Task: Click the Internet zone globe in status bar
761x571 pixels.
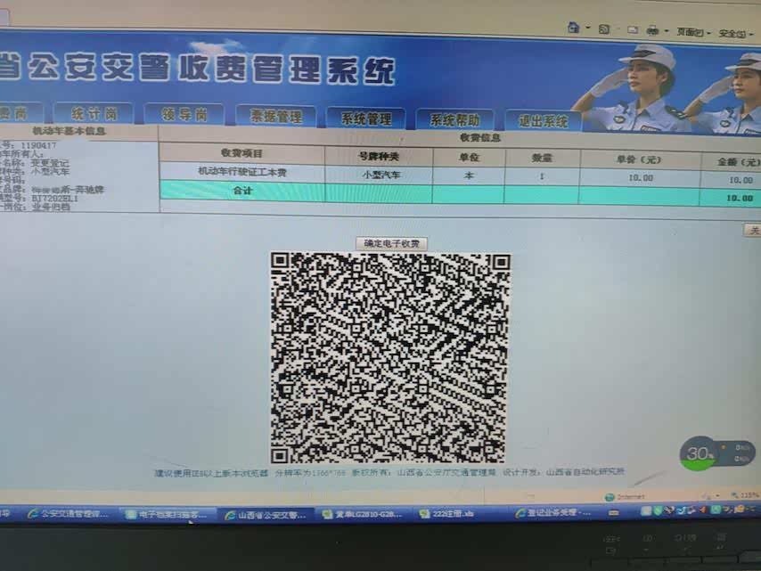Action: [x=610, y=497]
